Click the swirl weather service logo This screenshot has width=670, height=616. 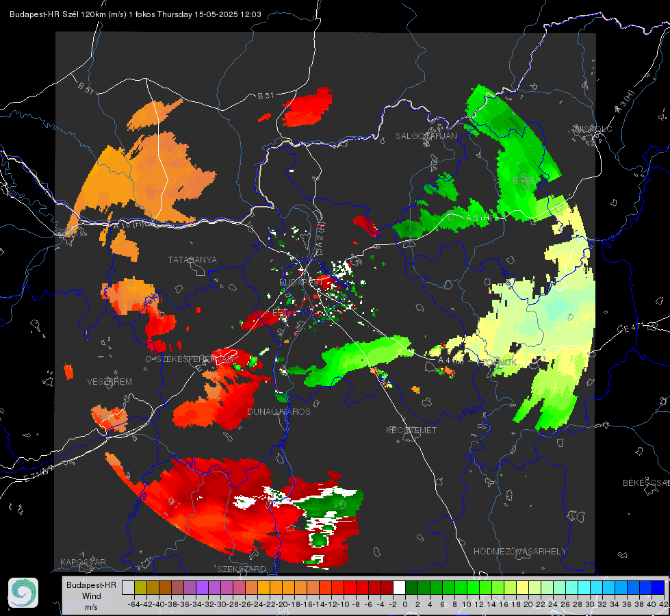[23, 593]
